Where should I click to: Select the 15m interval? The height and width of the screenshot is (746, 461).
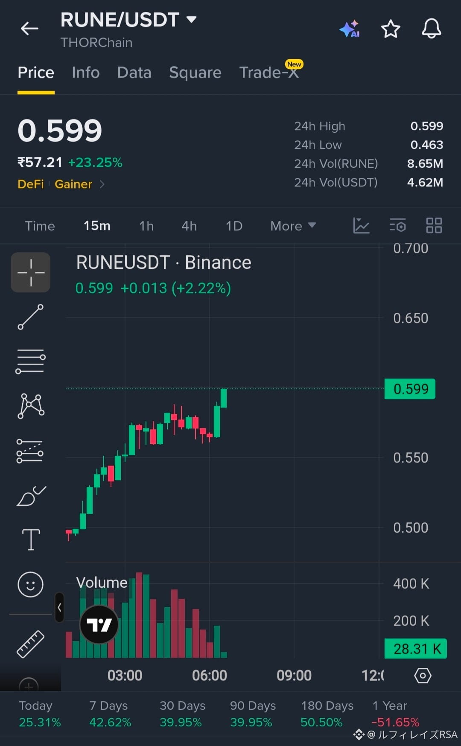coord(97,226)
